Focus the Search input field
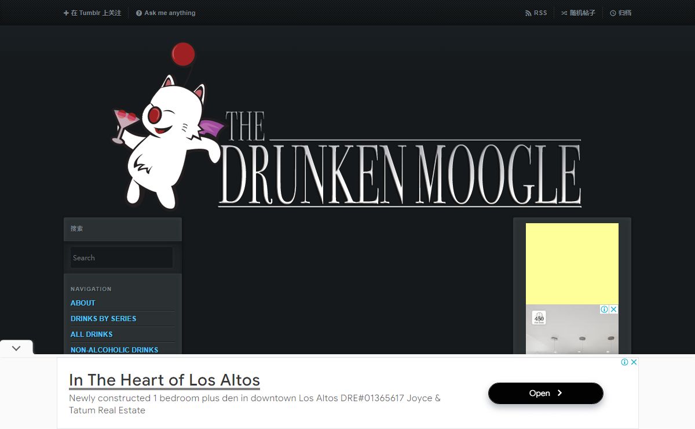Screen dimensions: 695x429 click(122, 257)
